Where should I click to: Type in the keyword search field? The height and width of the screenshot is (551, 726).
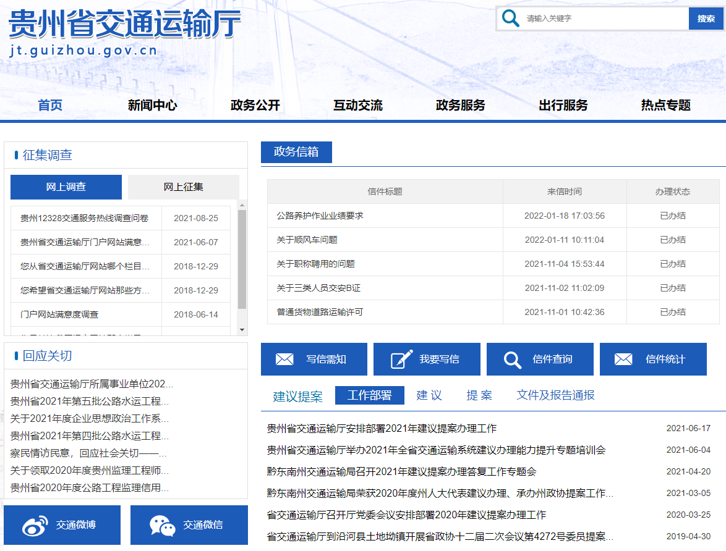[603, 19]
